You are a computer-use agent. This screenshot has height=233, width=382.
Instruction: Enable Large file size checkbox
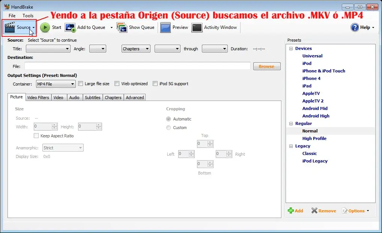[x=80, y=84]
